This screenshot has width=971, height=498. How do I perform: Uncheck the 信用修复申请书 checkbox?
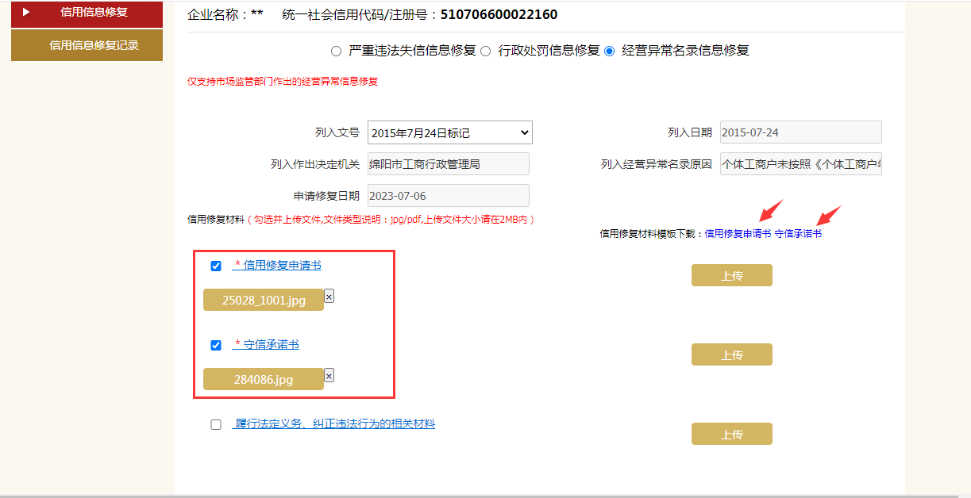click(x=216, y=266)
